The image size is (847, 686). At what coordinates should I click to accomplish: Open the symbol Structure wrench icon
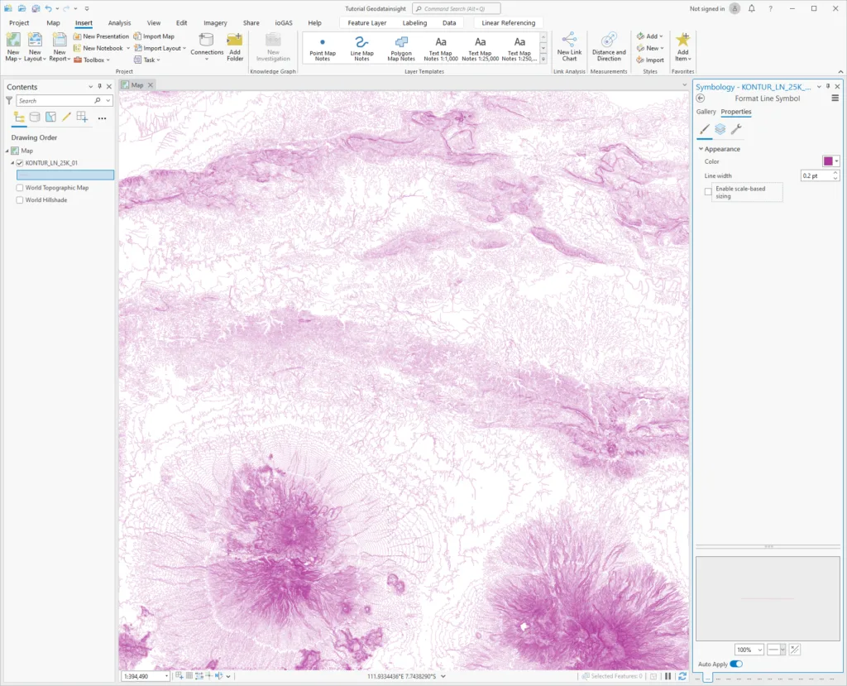pyautogui.click(x=735, y=129)
